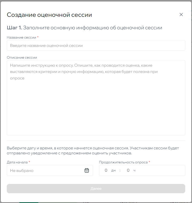Image resolution: width=192 pixels, height=203 pixels.
Task: Click the red asterisk beside "Название сессии"
Action: click(38, 37)
